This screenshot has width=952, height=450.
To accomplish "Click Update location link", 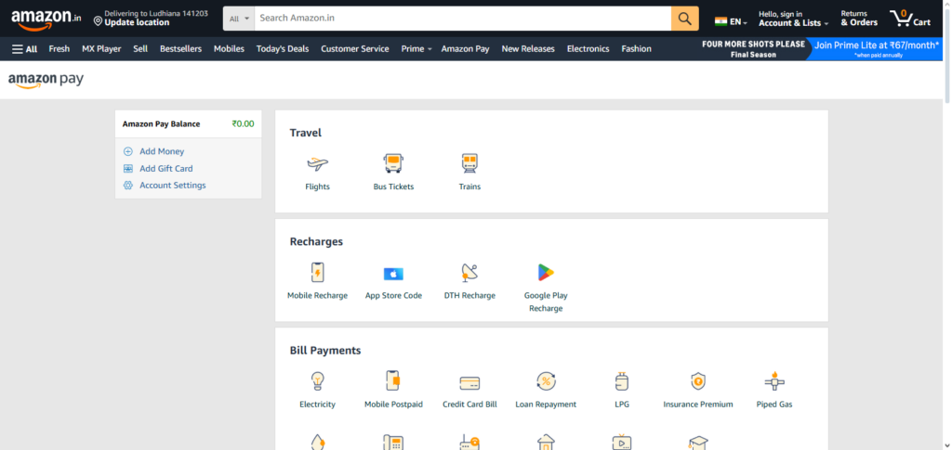I will click(x=137, y=23).
